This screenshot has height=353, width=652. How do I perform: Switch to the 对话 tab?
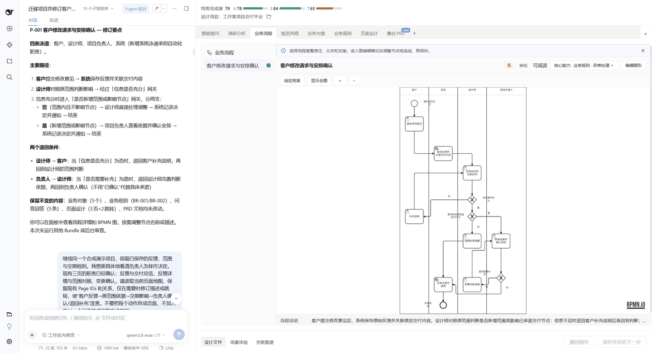[33, 20]
